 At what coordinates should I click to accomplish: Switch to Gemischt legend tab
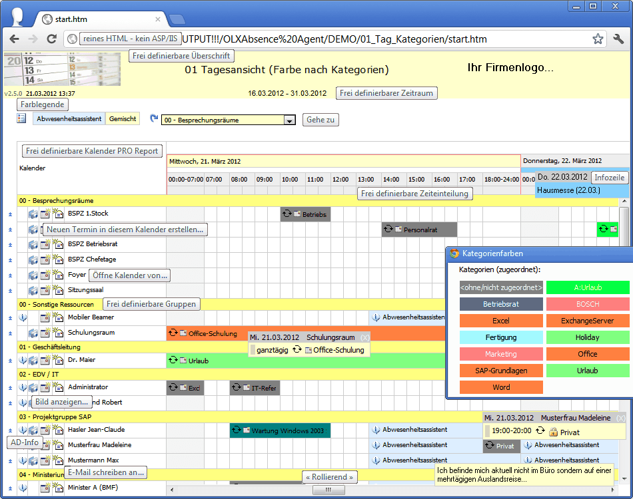[x=123, y=119]
